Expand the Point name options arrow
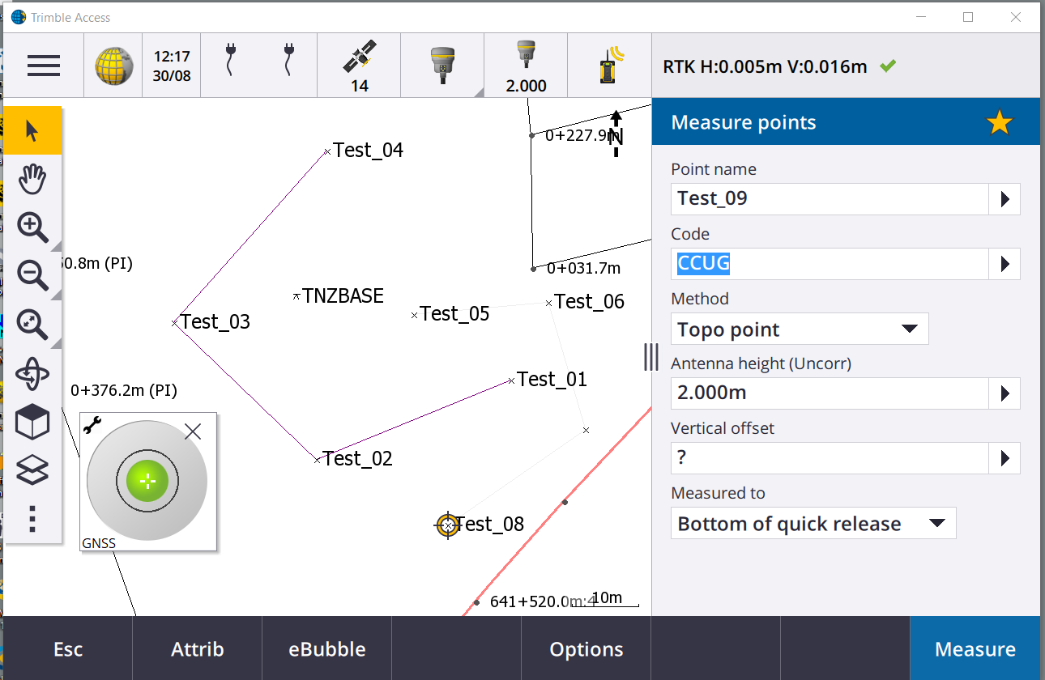This screenshot has height=680, width=1045. [1004, 198]
